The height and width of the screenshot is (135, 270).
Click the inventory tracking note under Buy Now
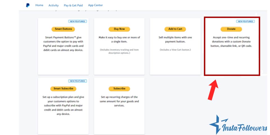tap(119, 51)
